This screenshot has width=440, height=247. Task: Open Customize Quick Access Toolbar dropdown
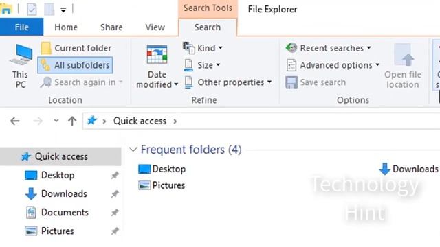[x=63, y=10]
